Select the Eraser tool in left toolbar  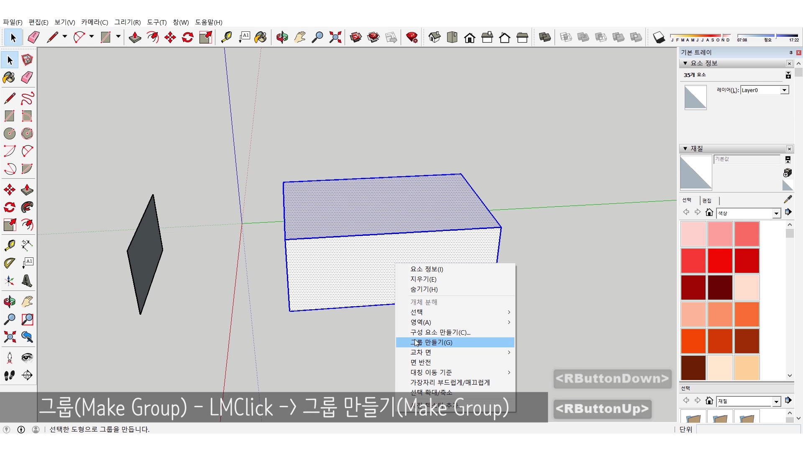point(27,77)
